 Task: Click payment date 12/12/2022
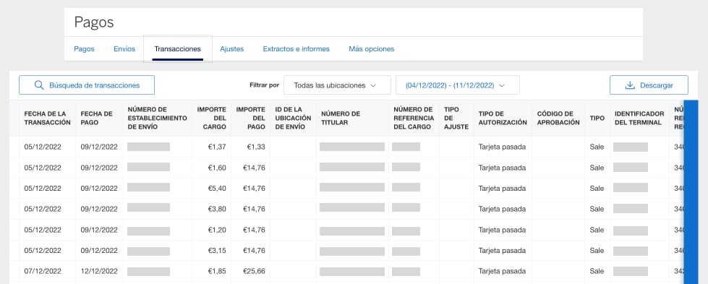[99, 272]
